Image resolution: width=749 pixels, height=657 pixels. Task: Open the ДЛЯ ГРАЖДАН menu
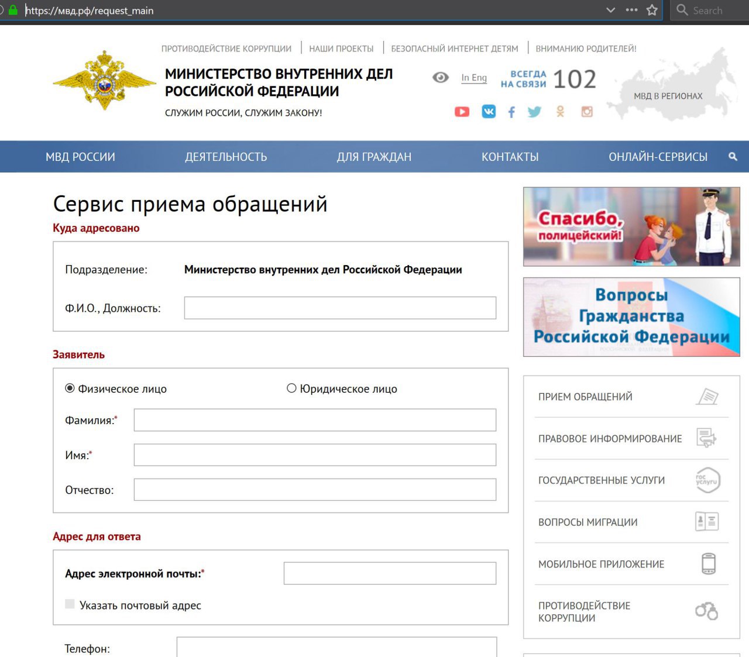pos(374,157)
